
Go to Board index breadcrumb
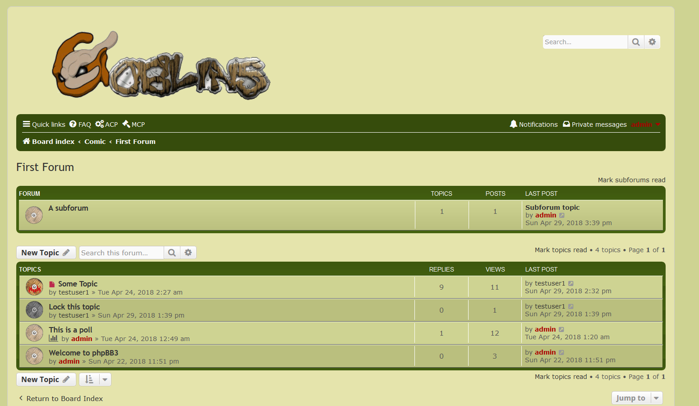point(49,142)
